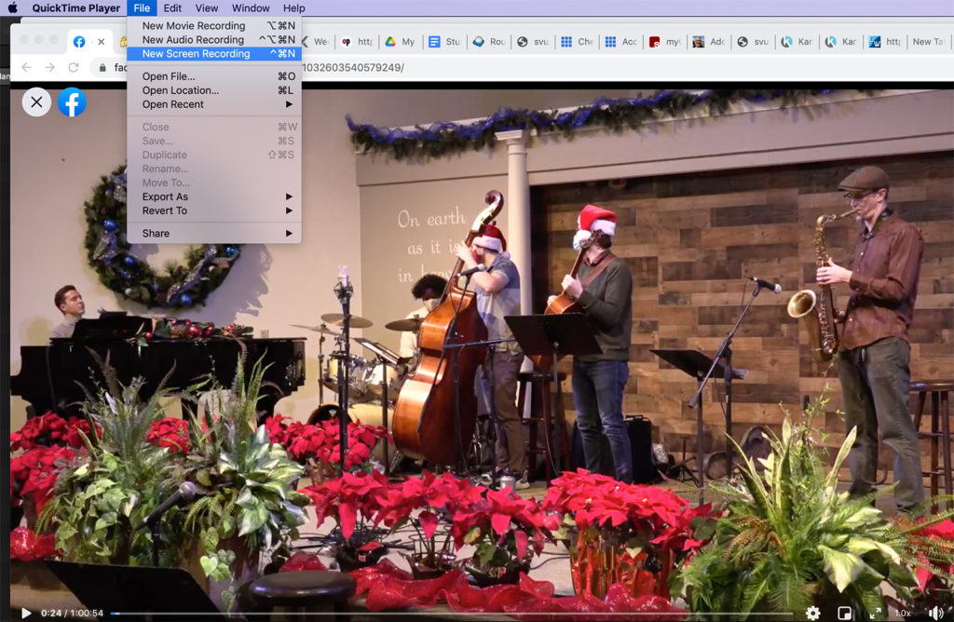Open the Edit menu
Viewport: 954px width, 622px height.
coord(172,7)
